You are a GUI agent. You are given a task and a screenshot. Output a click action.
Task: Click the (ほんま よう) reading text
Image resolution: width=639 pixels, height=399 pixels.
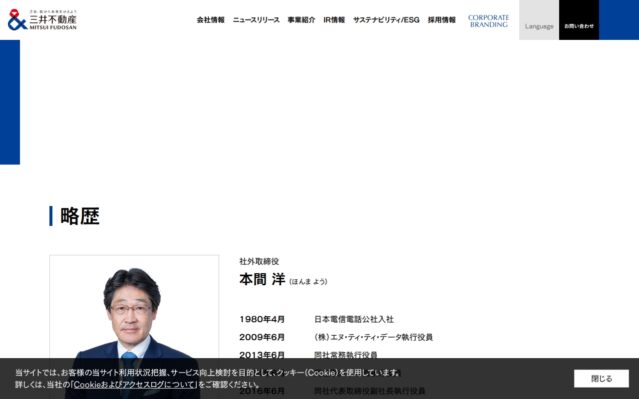308,282
